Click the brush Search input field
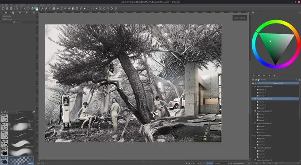Viewport: 301px width, 165px height. pos(25,112)
